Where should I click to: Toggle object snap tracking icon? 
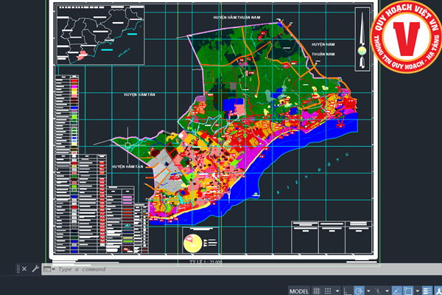[397, 290]
